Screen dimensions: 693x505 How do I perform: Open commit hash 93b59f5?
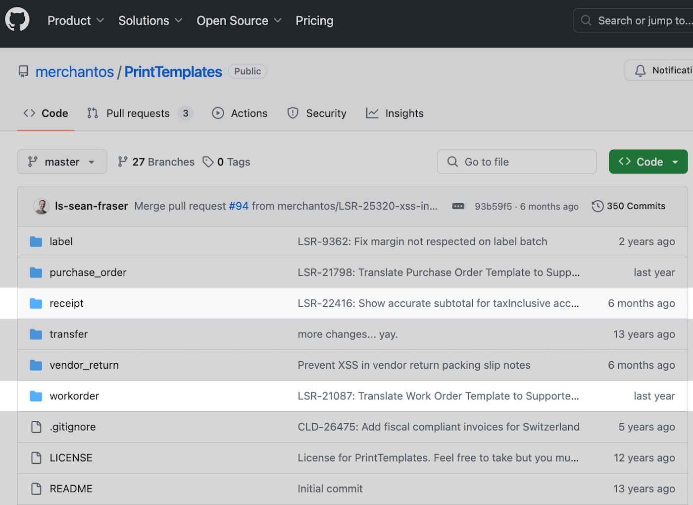[x=494, y=207]
